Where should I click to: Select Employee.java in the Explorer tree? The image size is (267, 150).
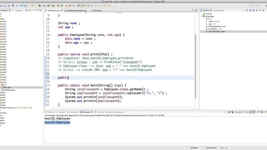click(9, 90)
